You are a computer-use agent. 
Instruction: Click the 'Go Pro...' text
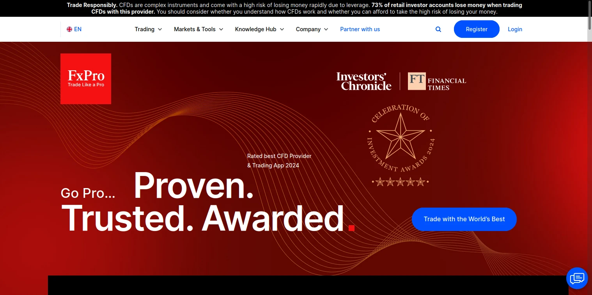click(88, 193)
